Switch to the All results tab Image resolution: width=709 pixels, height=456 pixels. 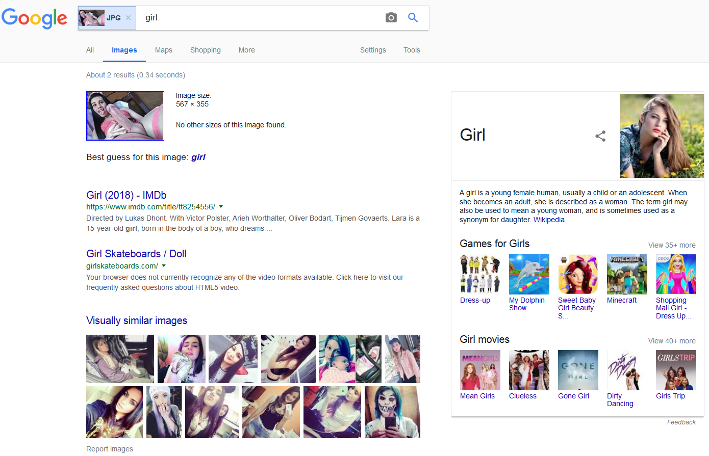point(90,50)
